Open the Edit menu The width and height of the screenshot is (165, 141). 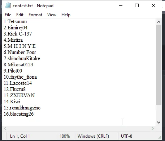point(20,15)
